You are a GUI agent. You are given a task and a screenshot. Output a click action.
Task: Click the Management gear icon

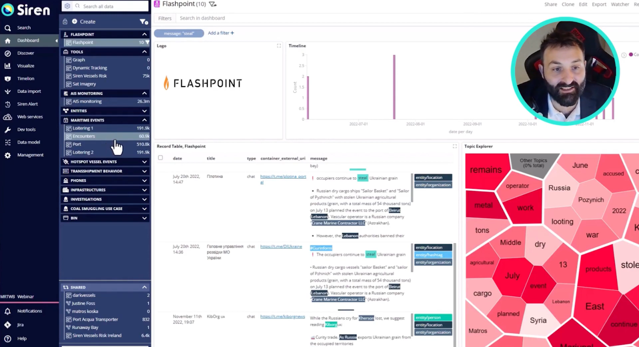tap(8, 155)
